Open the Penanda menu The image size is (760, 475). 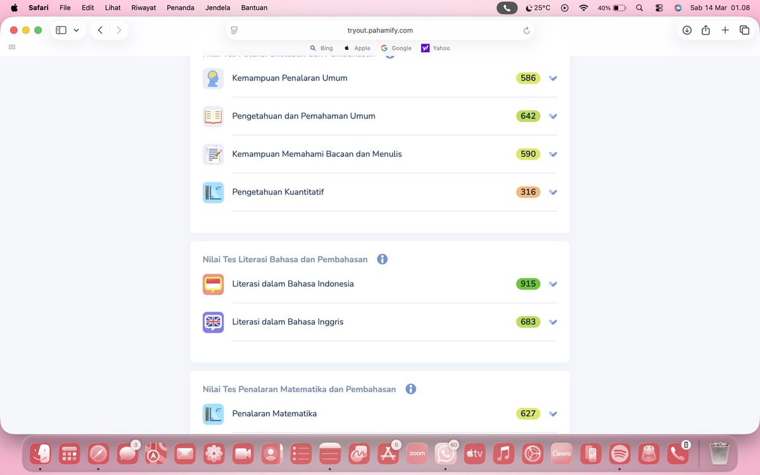180,8
